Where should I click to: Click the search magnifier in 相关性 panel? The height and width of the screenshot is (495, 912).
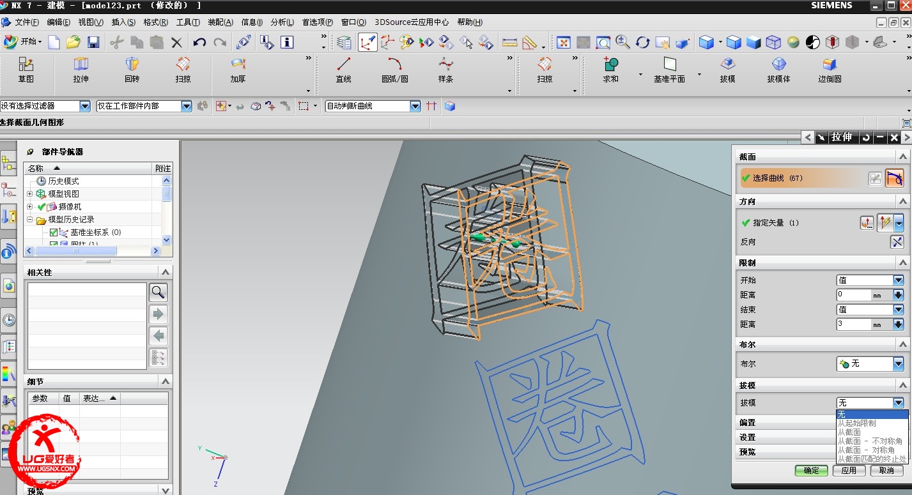158,293
